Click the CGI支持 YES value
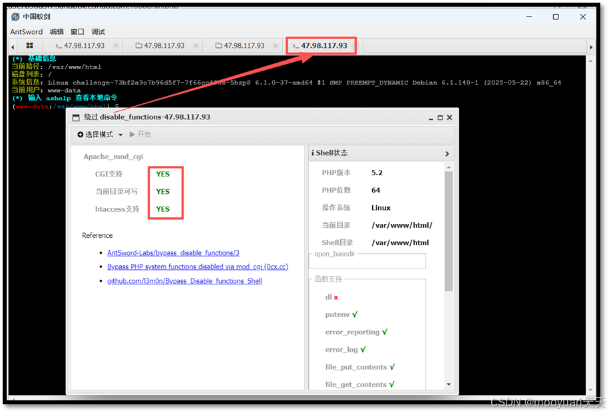This screenshot has height=413, width=609. (163, 175)
